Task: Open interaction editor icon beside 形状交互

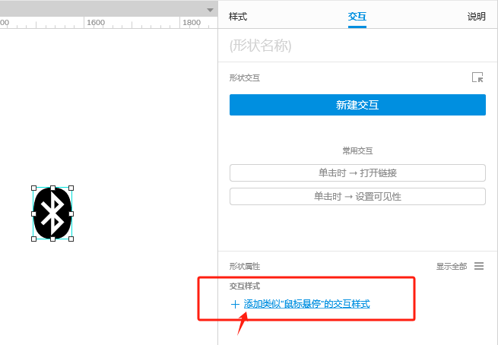Action: tap(477, 77)
